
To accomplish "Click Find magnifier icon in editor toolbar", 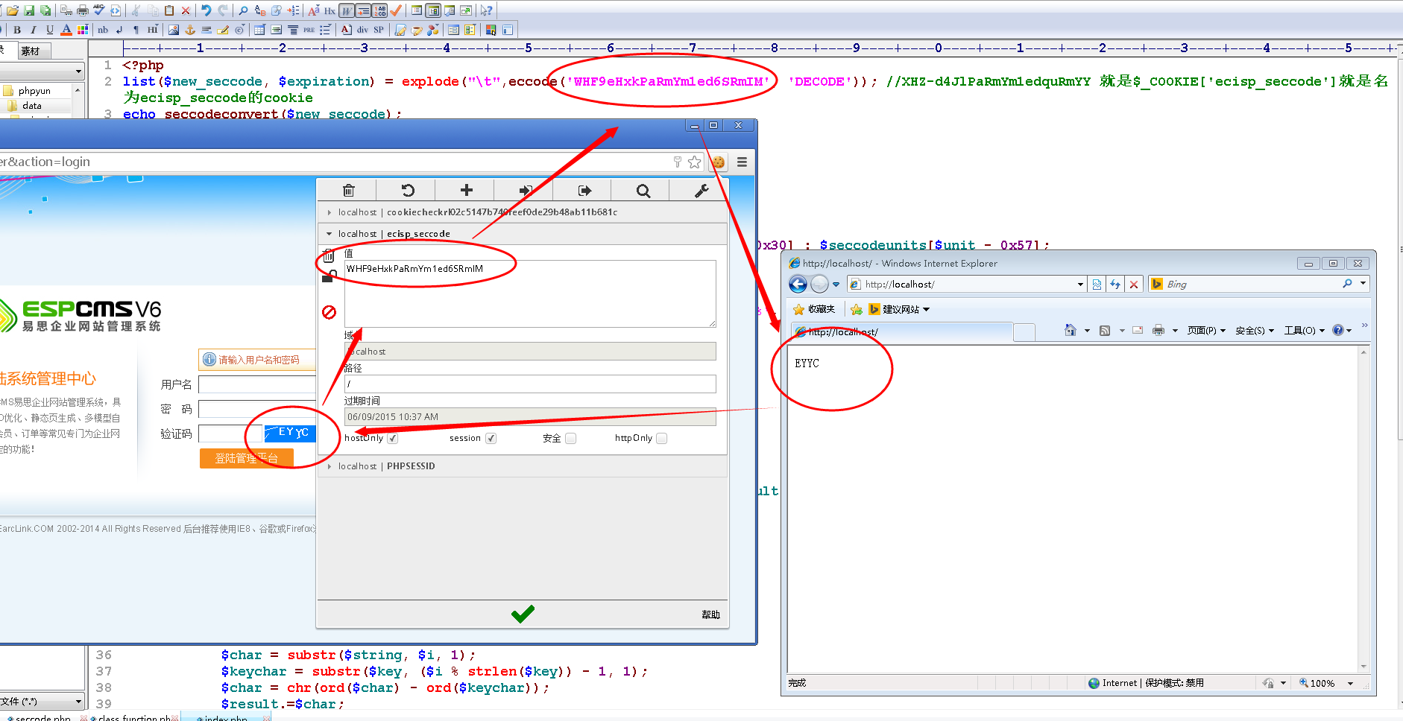I will click(243, 10).
